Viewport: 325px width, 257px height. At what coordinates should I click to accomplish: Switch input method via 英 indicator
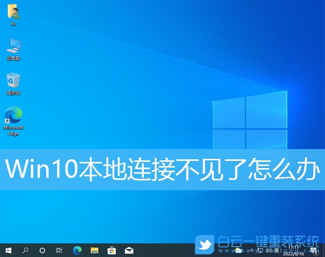tap(277, 251)
